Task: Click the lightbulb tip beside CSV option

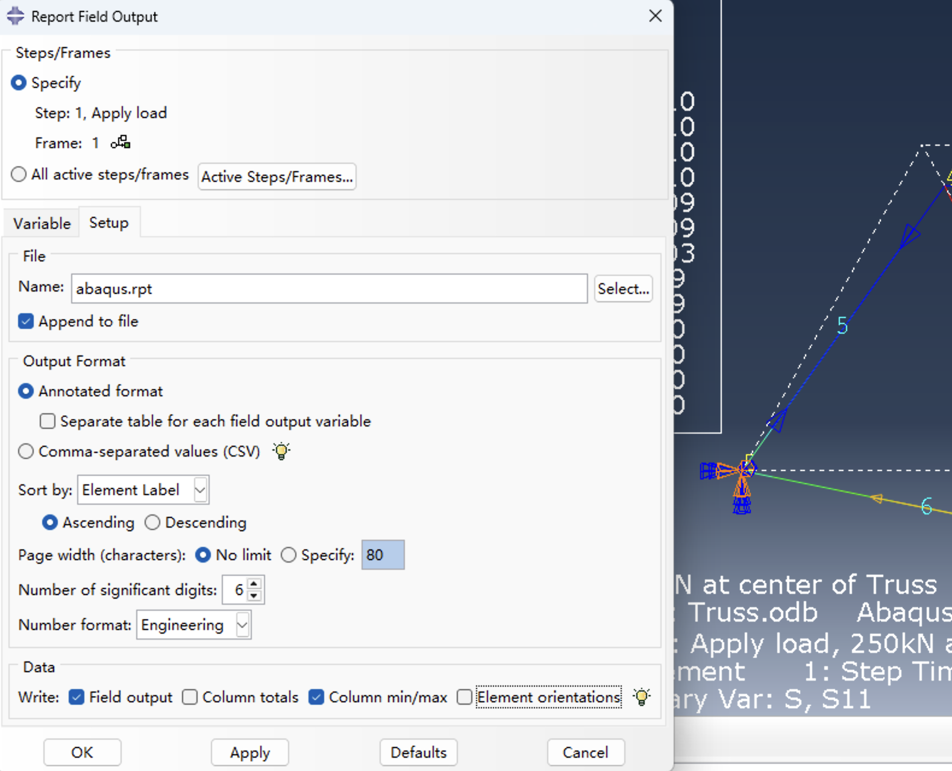Action: [x=281, y=451]
